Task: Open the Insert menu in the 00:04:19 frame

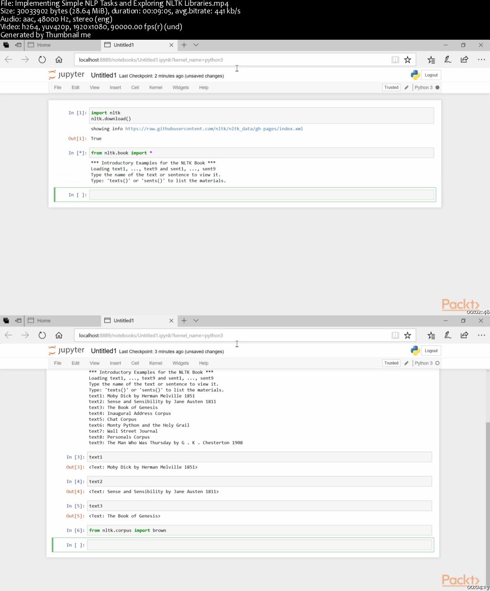Action: click(x=115, y=363)
